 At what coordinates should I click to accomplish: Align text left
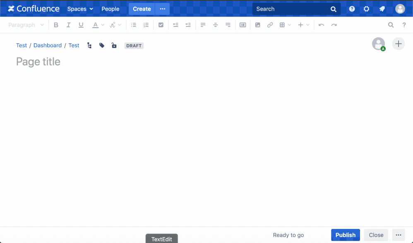(x=203, y=25)
